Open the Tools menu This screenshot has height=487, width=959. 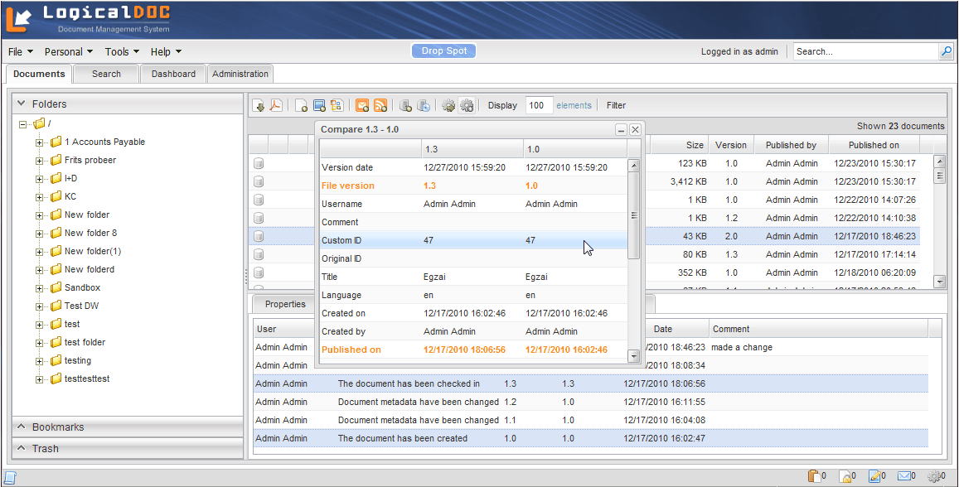(122, 52)
